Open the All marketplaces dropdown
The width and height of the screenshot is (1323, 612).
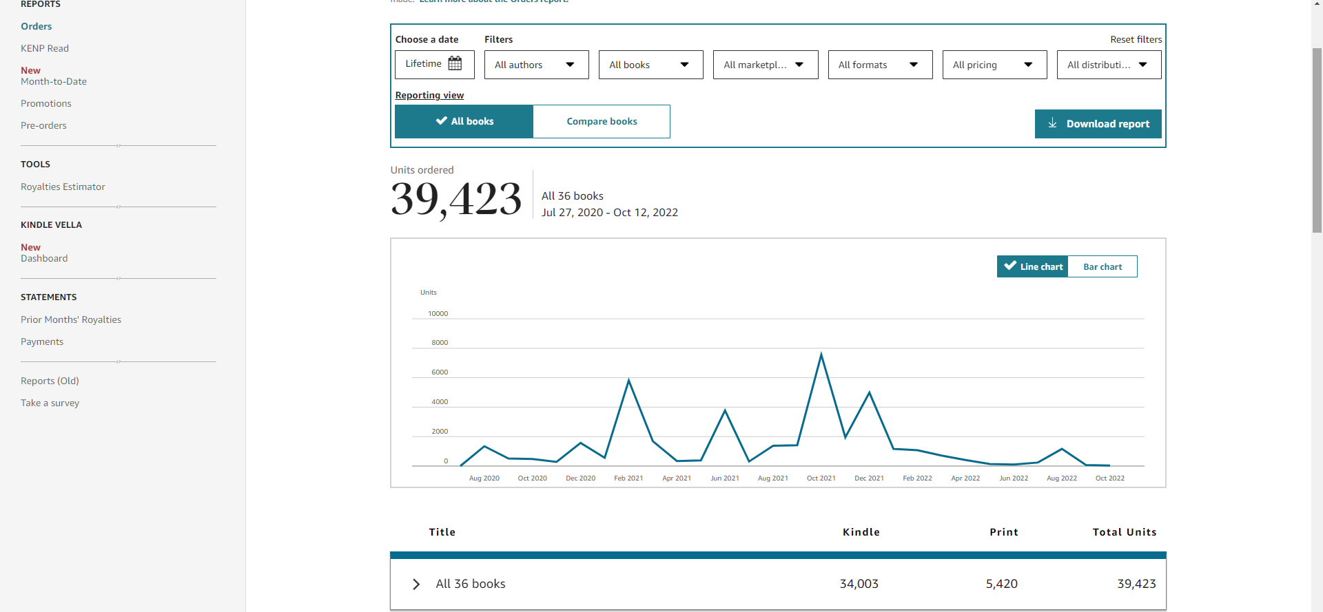tap(766, 65)
